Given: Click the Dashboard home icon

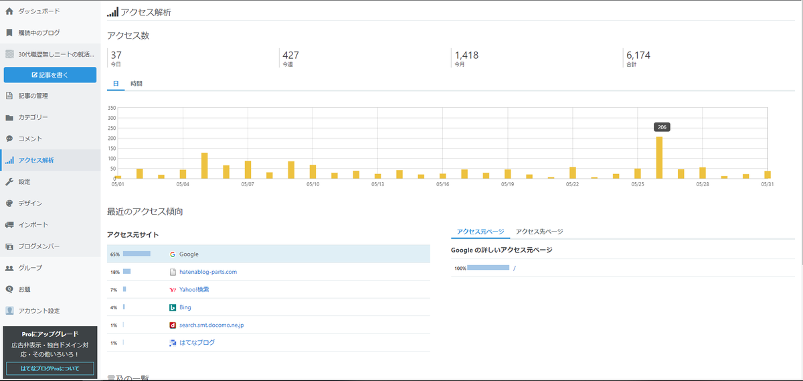Looking at the screenshot, I should pos(9,11).
